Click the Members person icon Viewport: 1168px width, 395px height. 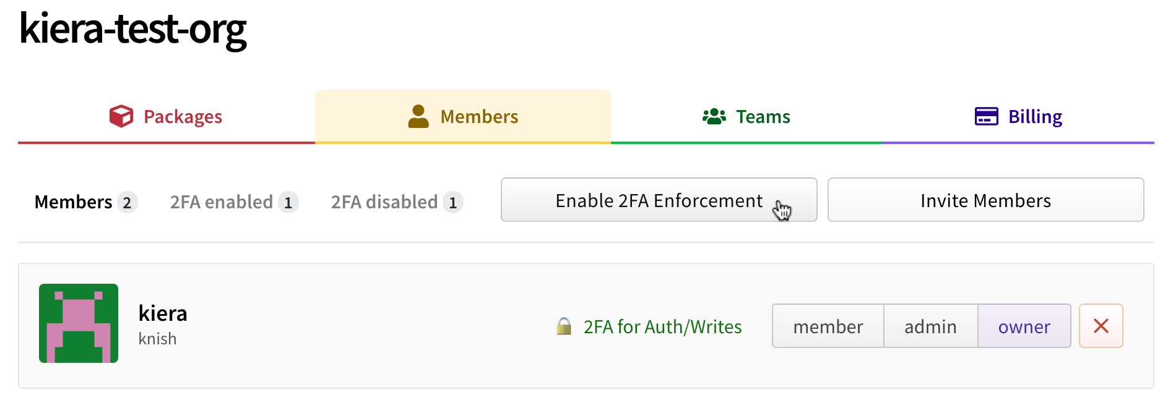tap(418, 116)
